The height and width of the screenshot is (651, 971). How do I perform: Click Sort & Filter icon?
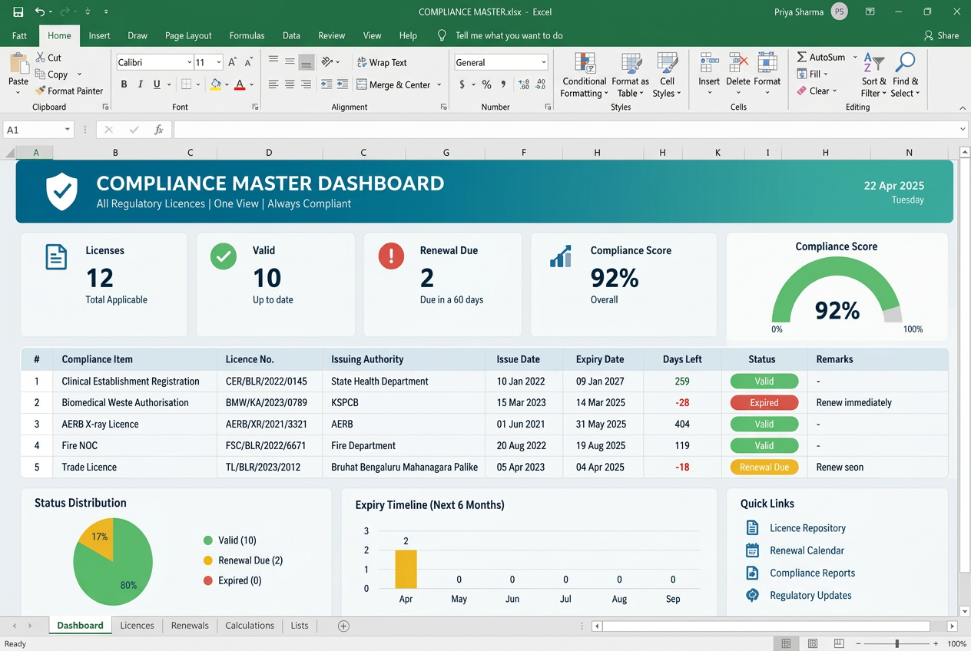873,63
